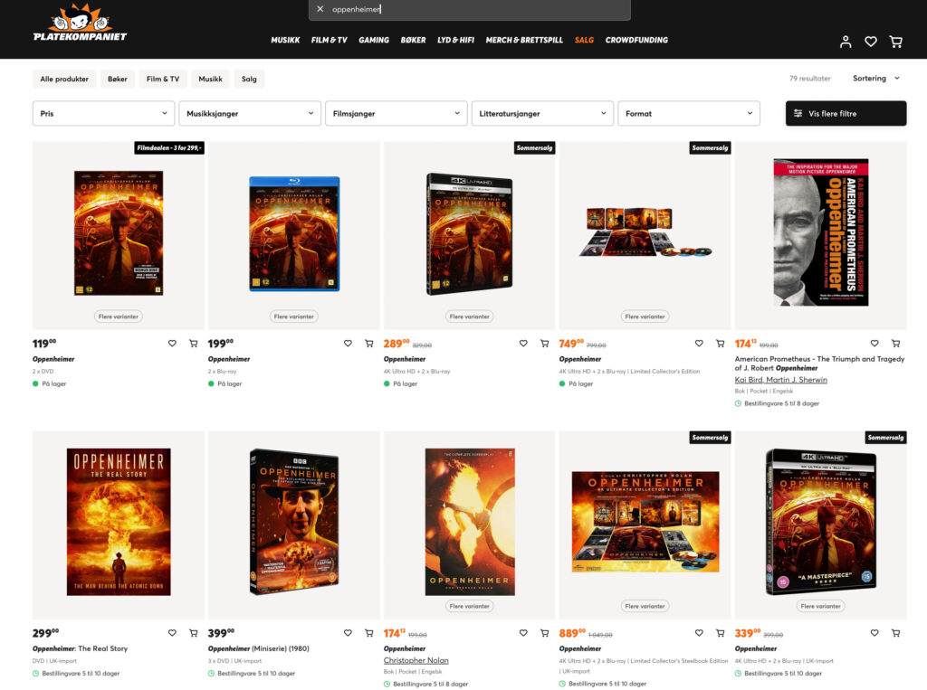Image resolution: width=927 pixels, height=690 pixels.
Task: Favorite the 199 kr Oppenheimer Blu-ray
Action: tap(348, 344)
